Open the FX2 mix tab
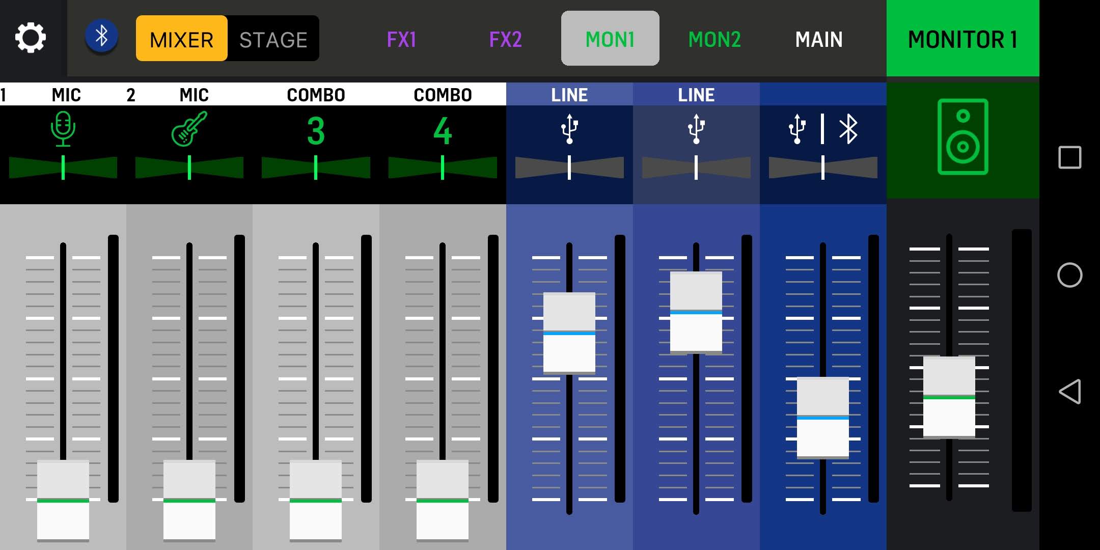Screen dimensions: 1100x550 tap(505, 39)
